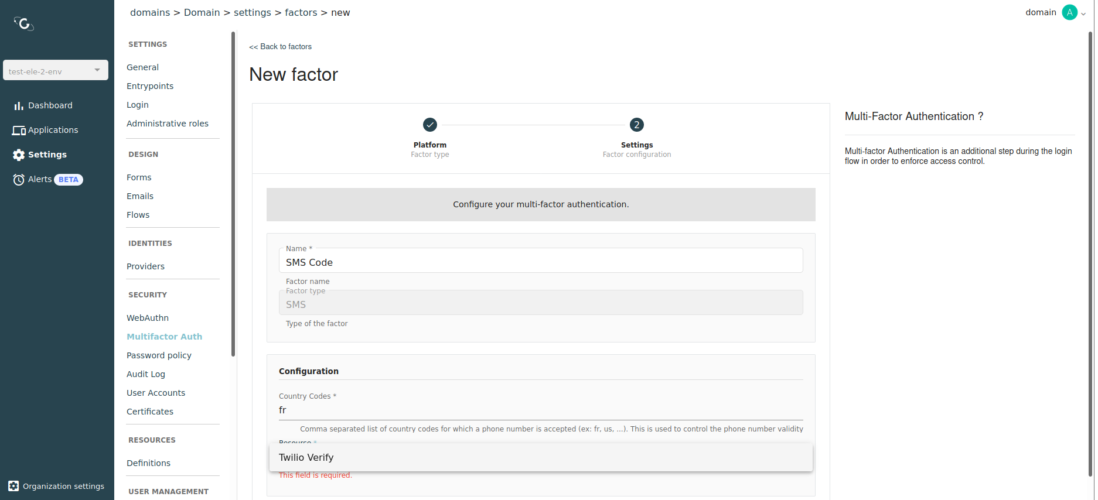Open Certificates in security menu
Viewport: 1098px width, 500px height.
click(x=150, y=412)
